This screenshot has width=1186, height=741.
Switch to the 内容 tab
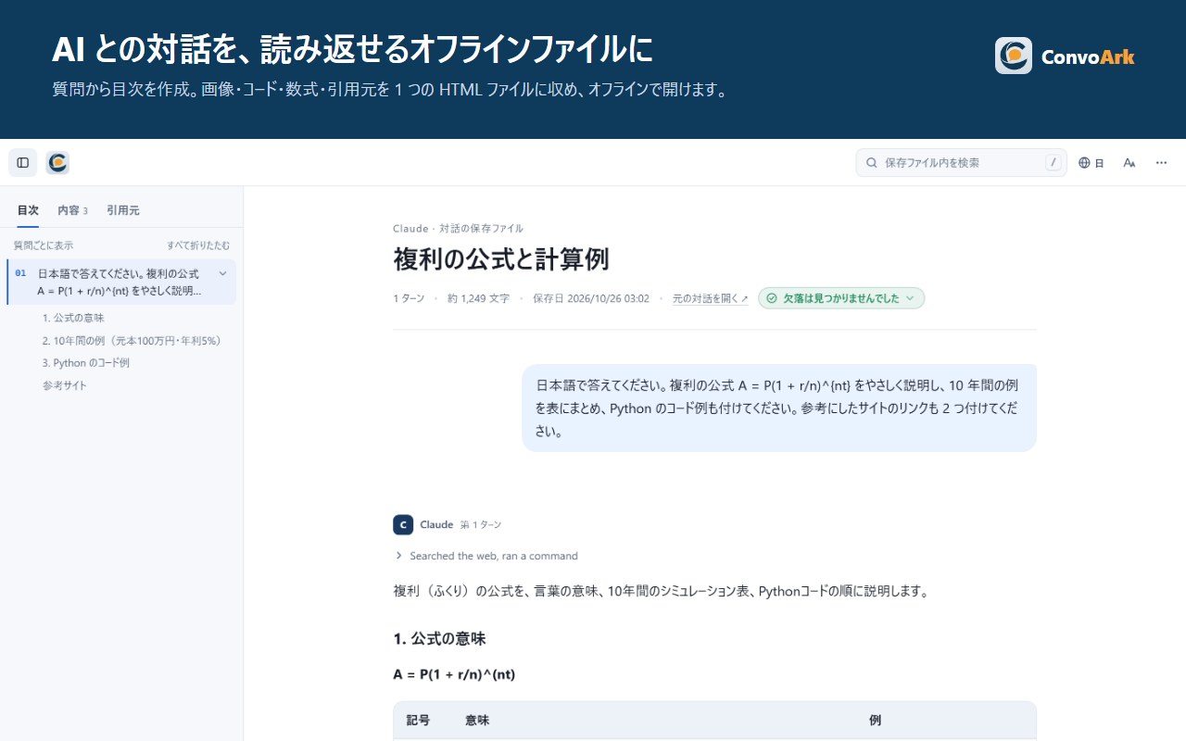(72, 210)
